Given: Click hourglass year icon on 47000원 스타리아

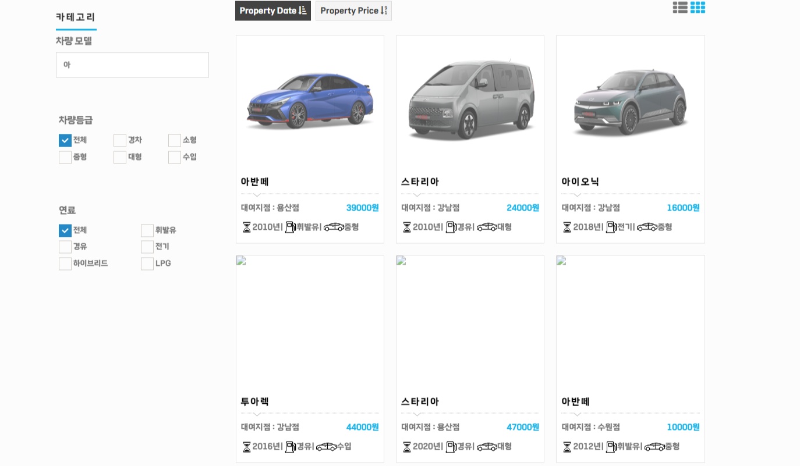Looking at the screenshot, I should (407, 447).
